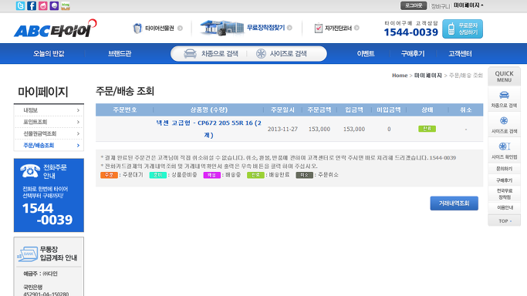The width and height of the screenshot is (527, 296).
Task: Click order date 2013-11-27
Action: coord(282,129)
